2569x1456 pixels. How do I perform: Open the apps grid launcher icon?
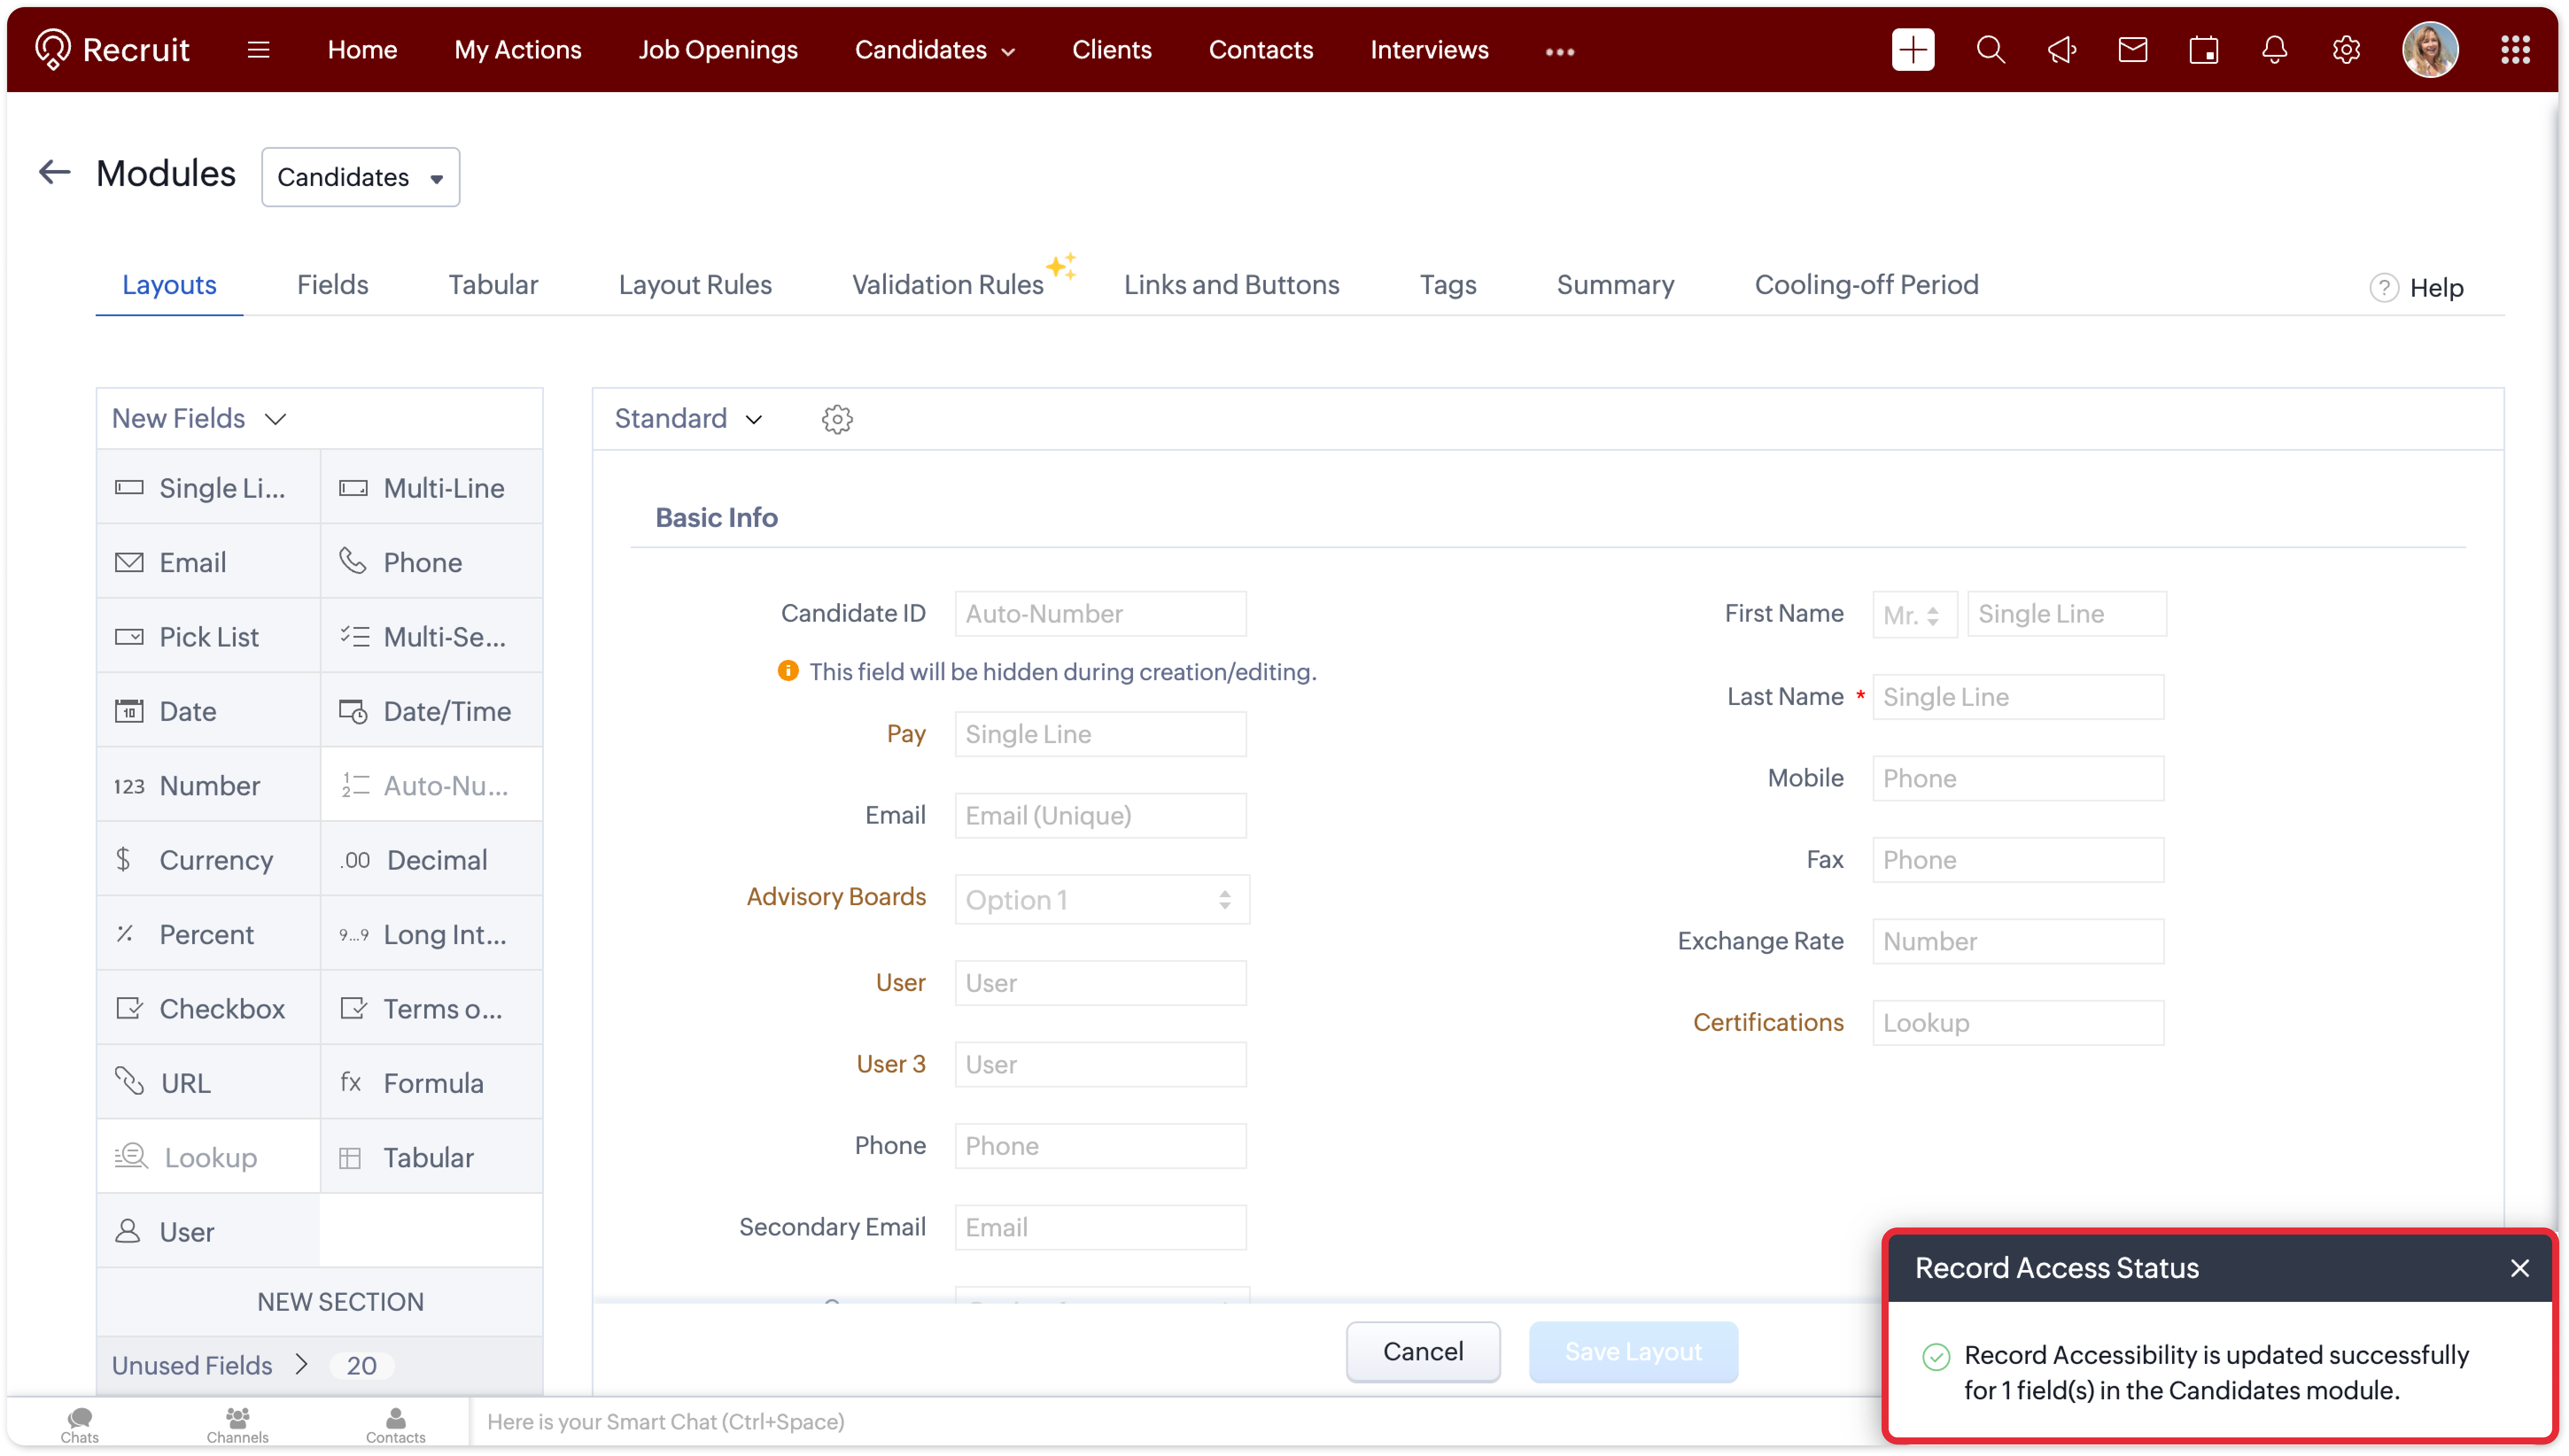2515,50
